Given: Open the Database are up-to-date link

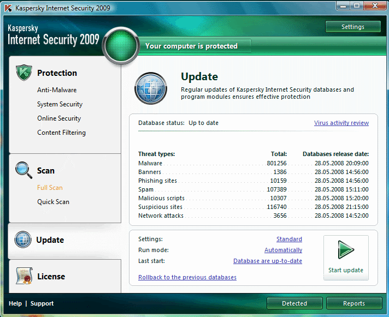Looking at the screenshot, I should tap(268, 261).
